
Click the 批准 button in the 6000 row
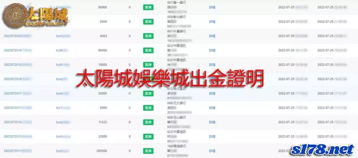coord(148,108)
